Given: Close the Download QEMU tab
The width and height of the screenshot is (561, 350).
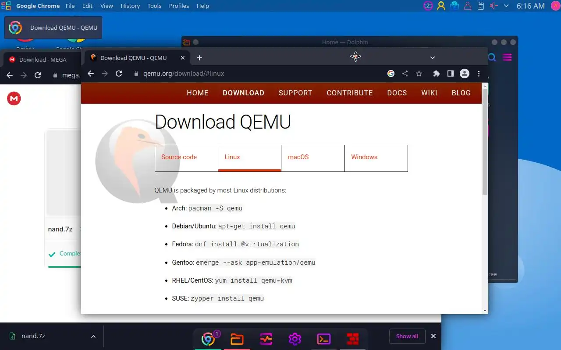Looking at the screenshot, I should (183, 58).
